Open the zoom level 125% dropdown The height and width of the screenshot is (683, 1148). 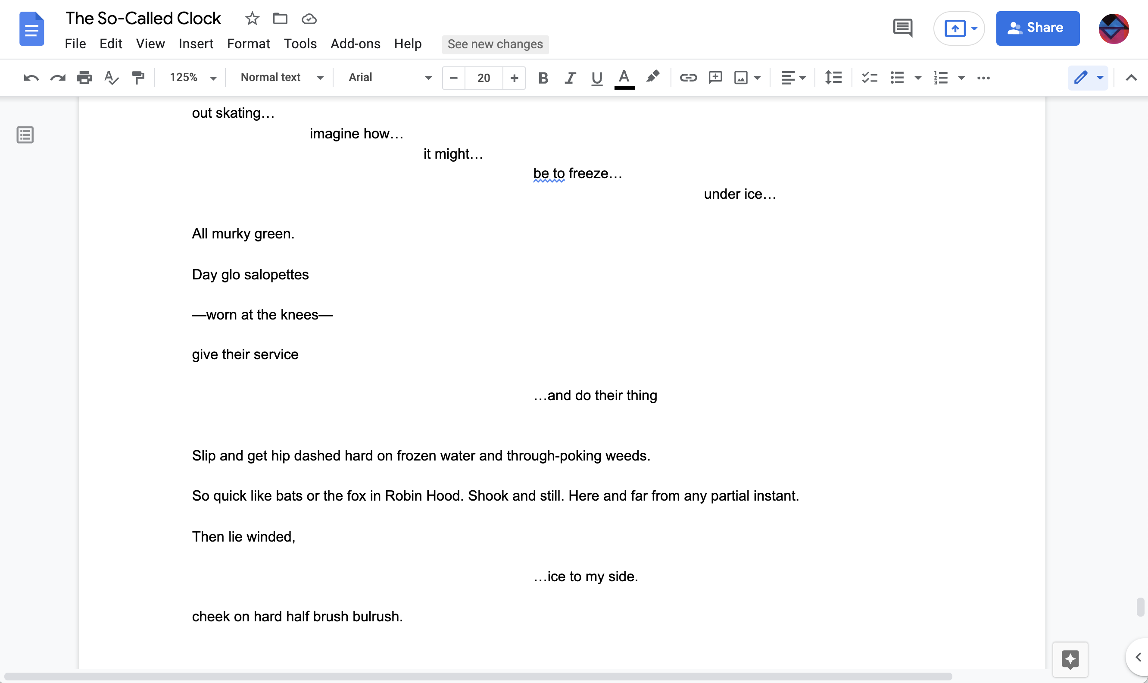192,77
